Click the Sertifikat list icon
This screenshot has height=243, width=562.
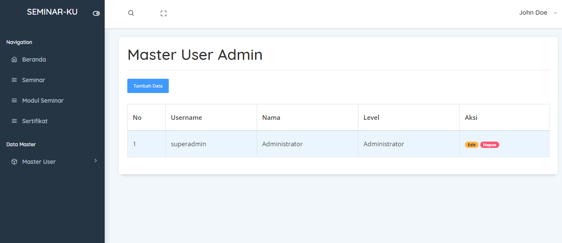coord(14,121)
